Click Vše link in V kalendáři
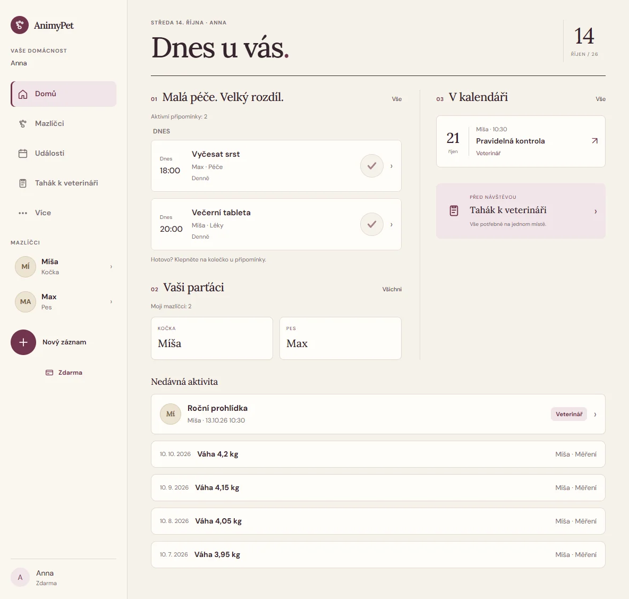 click(600, 99)
